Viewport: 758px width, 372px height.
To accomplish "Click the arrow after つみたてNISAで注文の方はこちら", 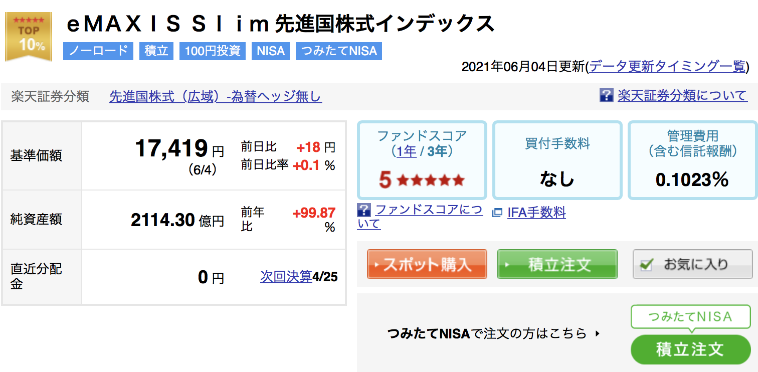I will (x=597, y=333).
